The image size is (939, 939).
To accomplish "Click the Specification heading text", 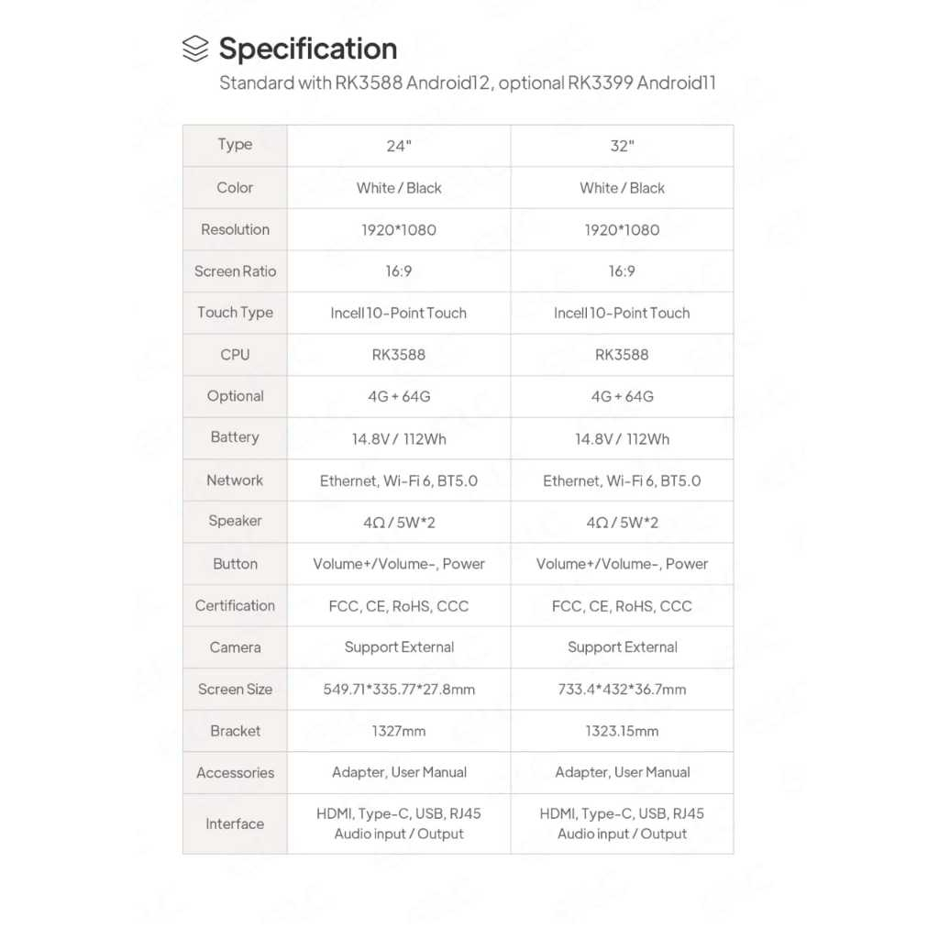I will [x=307, y=49].
